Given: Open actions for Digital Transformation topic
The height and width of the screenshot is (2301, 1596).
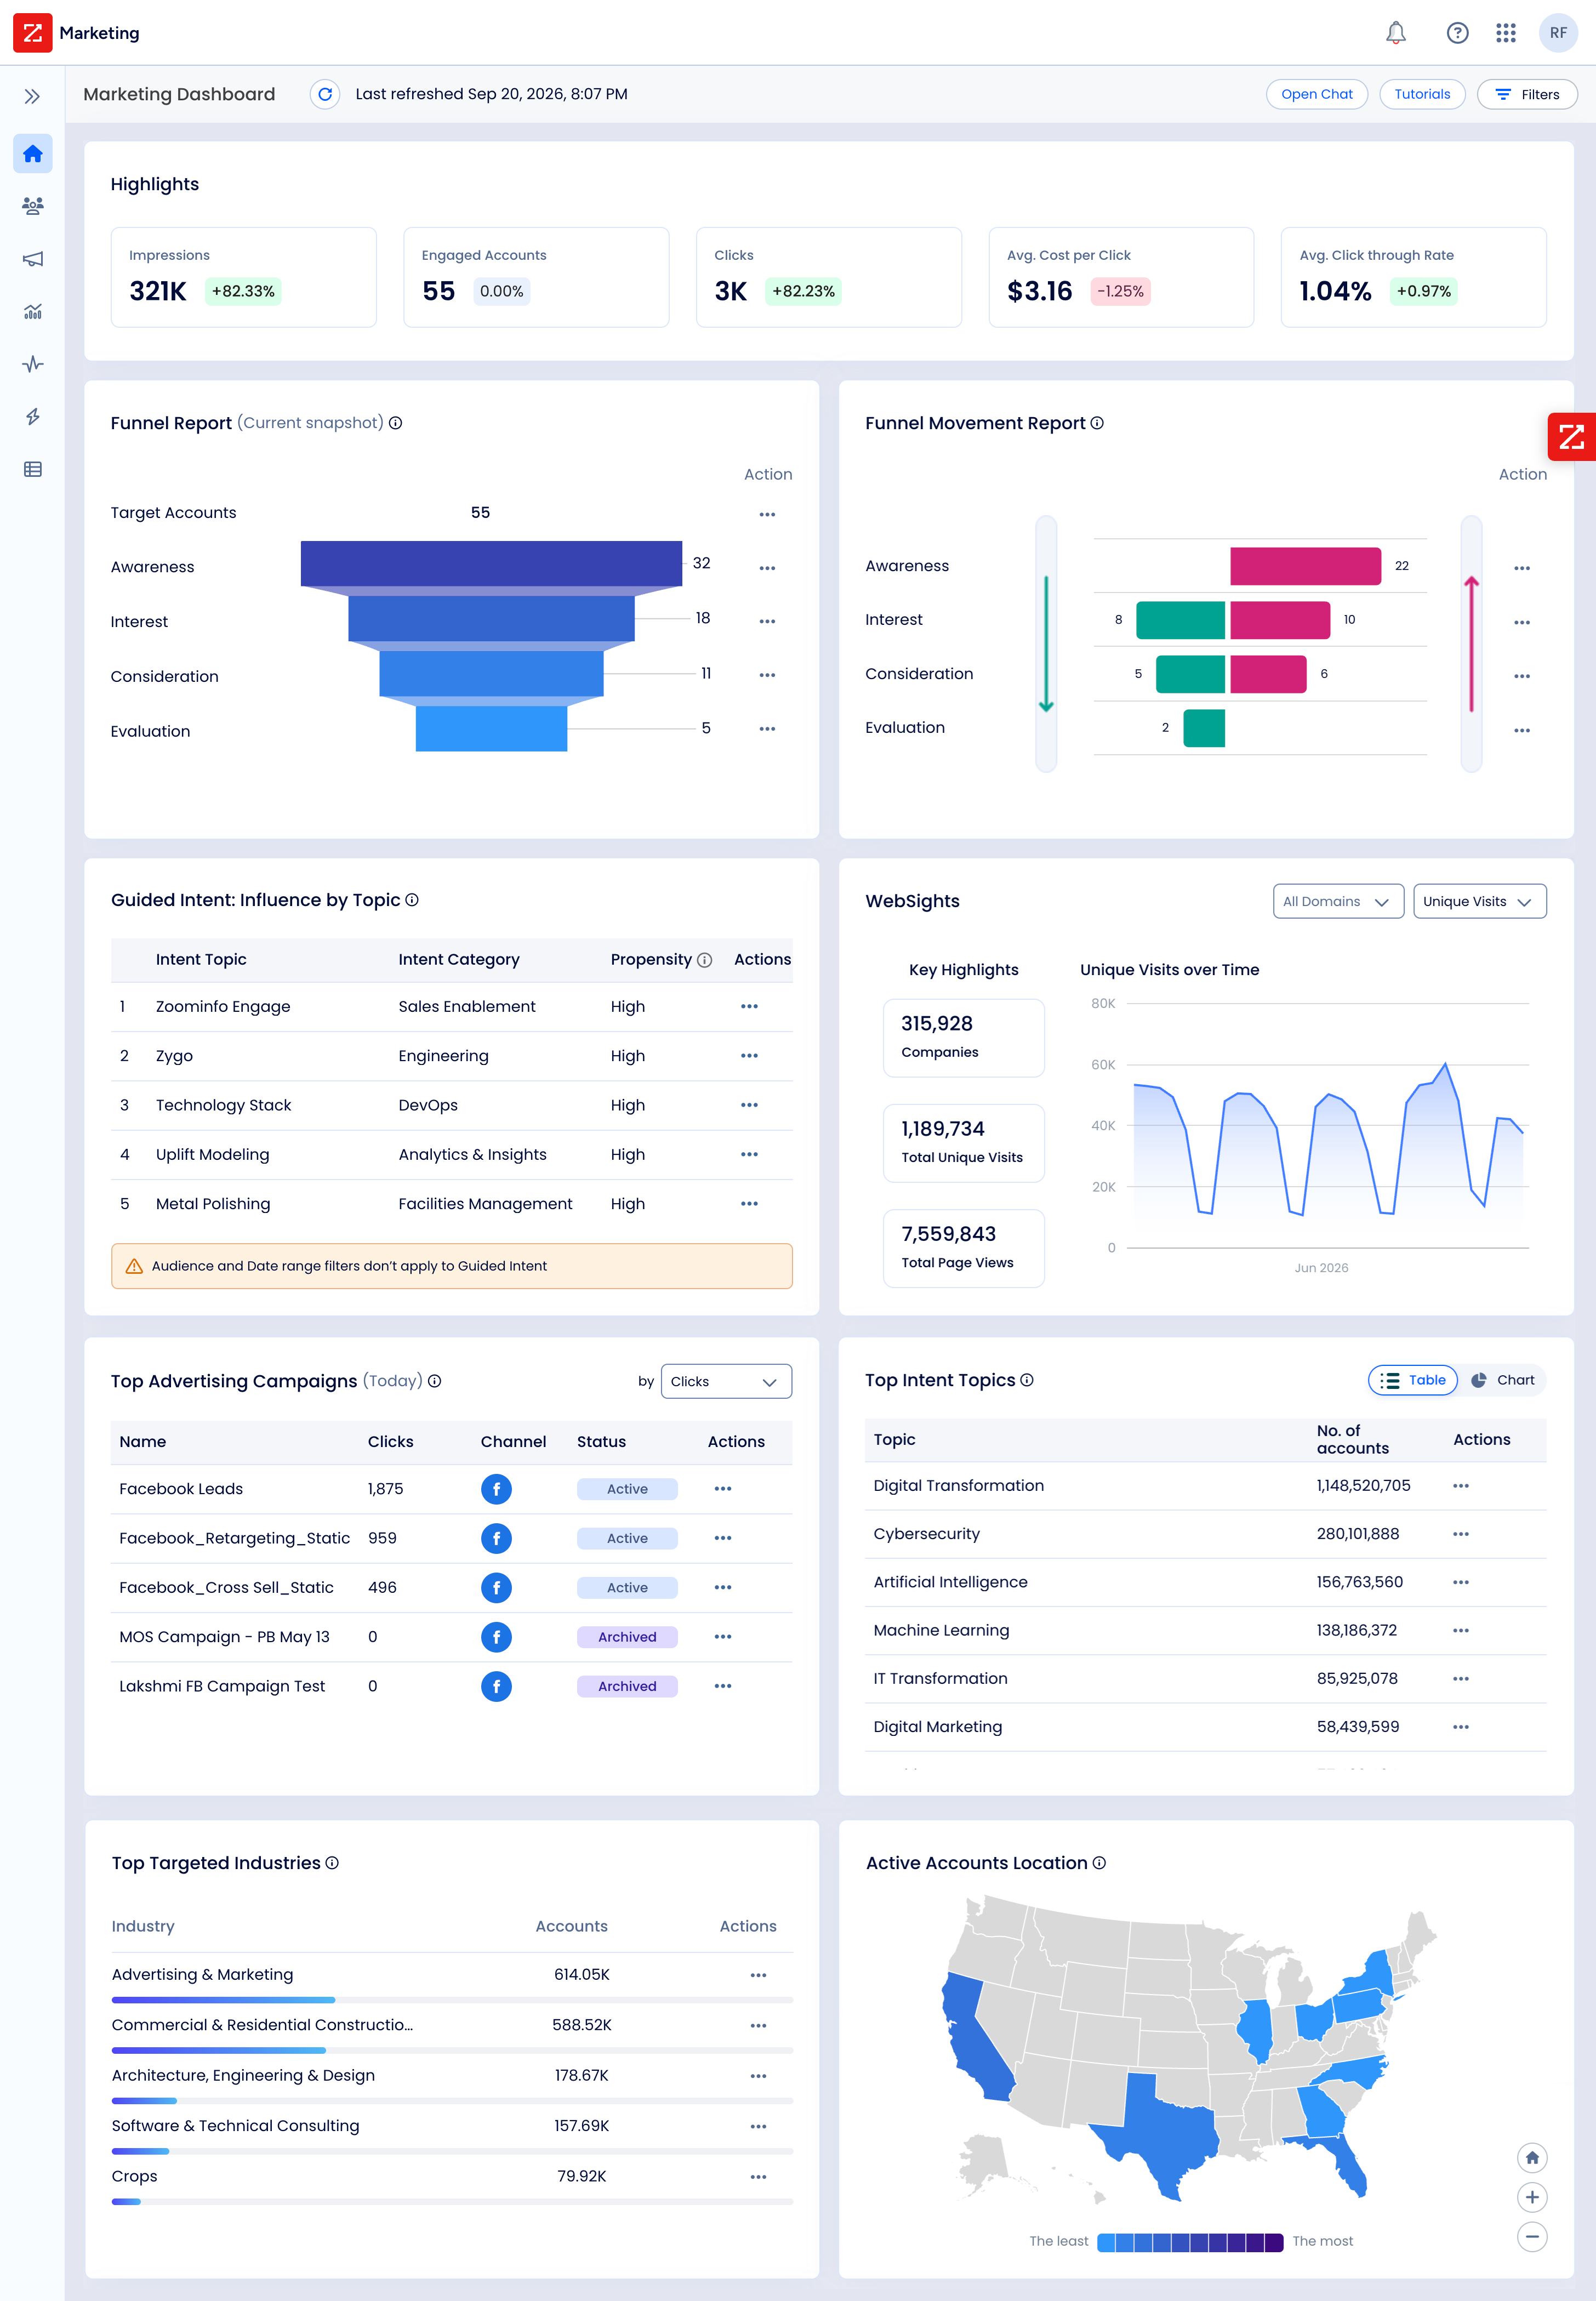Looking at the screenshot, I should 1461,1486.
